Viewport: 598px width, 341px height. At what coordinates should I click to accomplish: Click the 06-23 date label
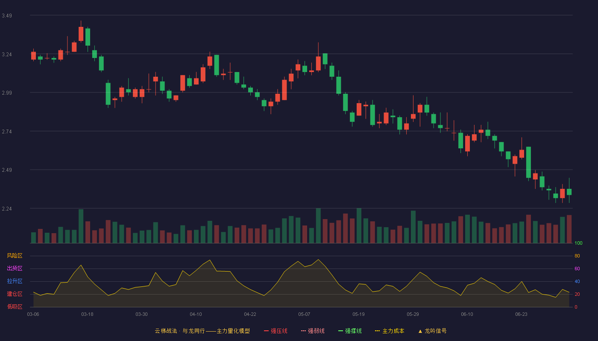click(521, 314)
